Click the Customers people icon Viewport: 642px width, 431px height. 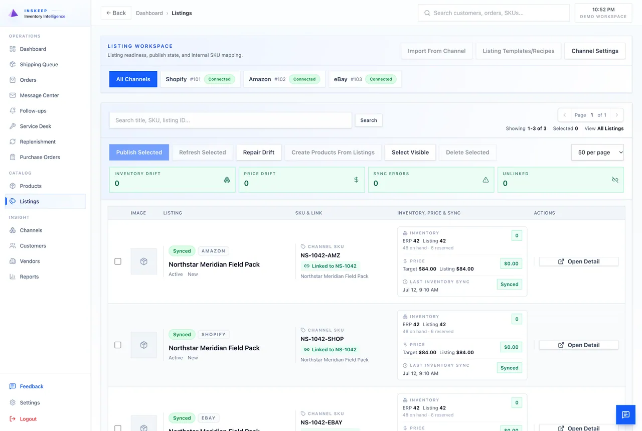pyautogui.click(x=13, y=246)
